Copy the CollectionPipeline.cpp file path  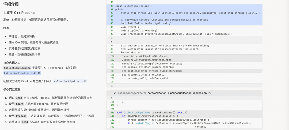[210, 93]
